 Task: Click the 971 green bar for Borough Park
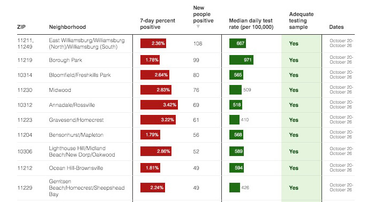[241, 60]
